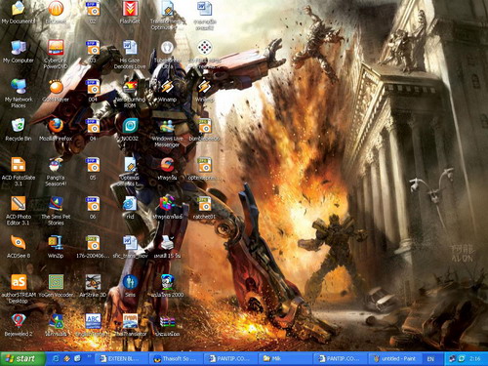488x366 pixels.
Task: Click the system tray clock showing 2:16
Action: click(x=474, y=358)
